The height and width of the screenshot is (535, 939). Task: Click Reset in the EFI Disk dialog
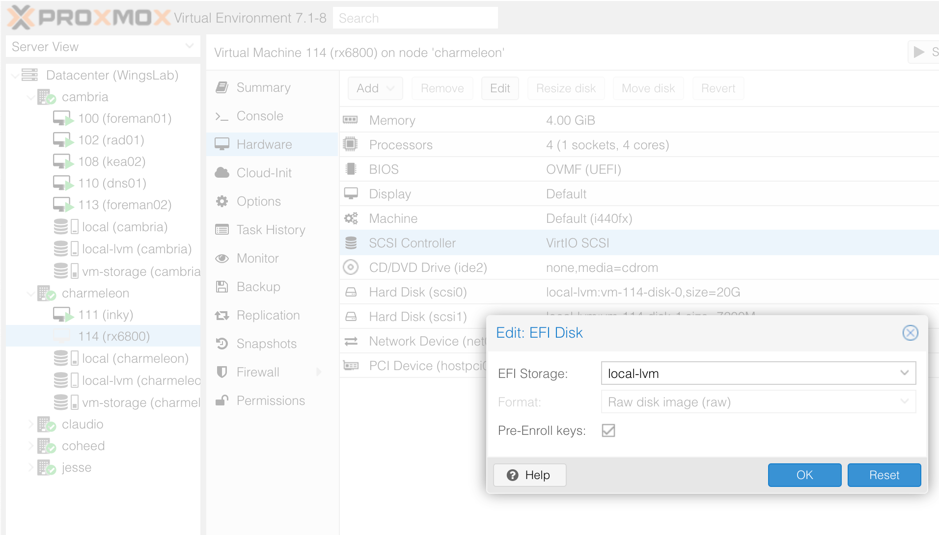pyautogui.click(x=884, y=475)
